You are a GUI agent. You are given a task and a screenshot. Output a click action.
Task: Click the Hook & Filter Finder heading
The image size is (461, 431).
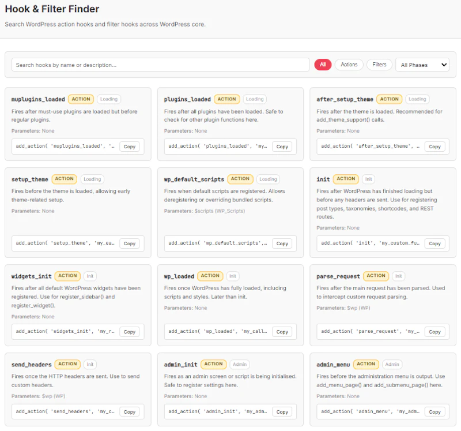52,9
